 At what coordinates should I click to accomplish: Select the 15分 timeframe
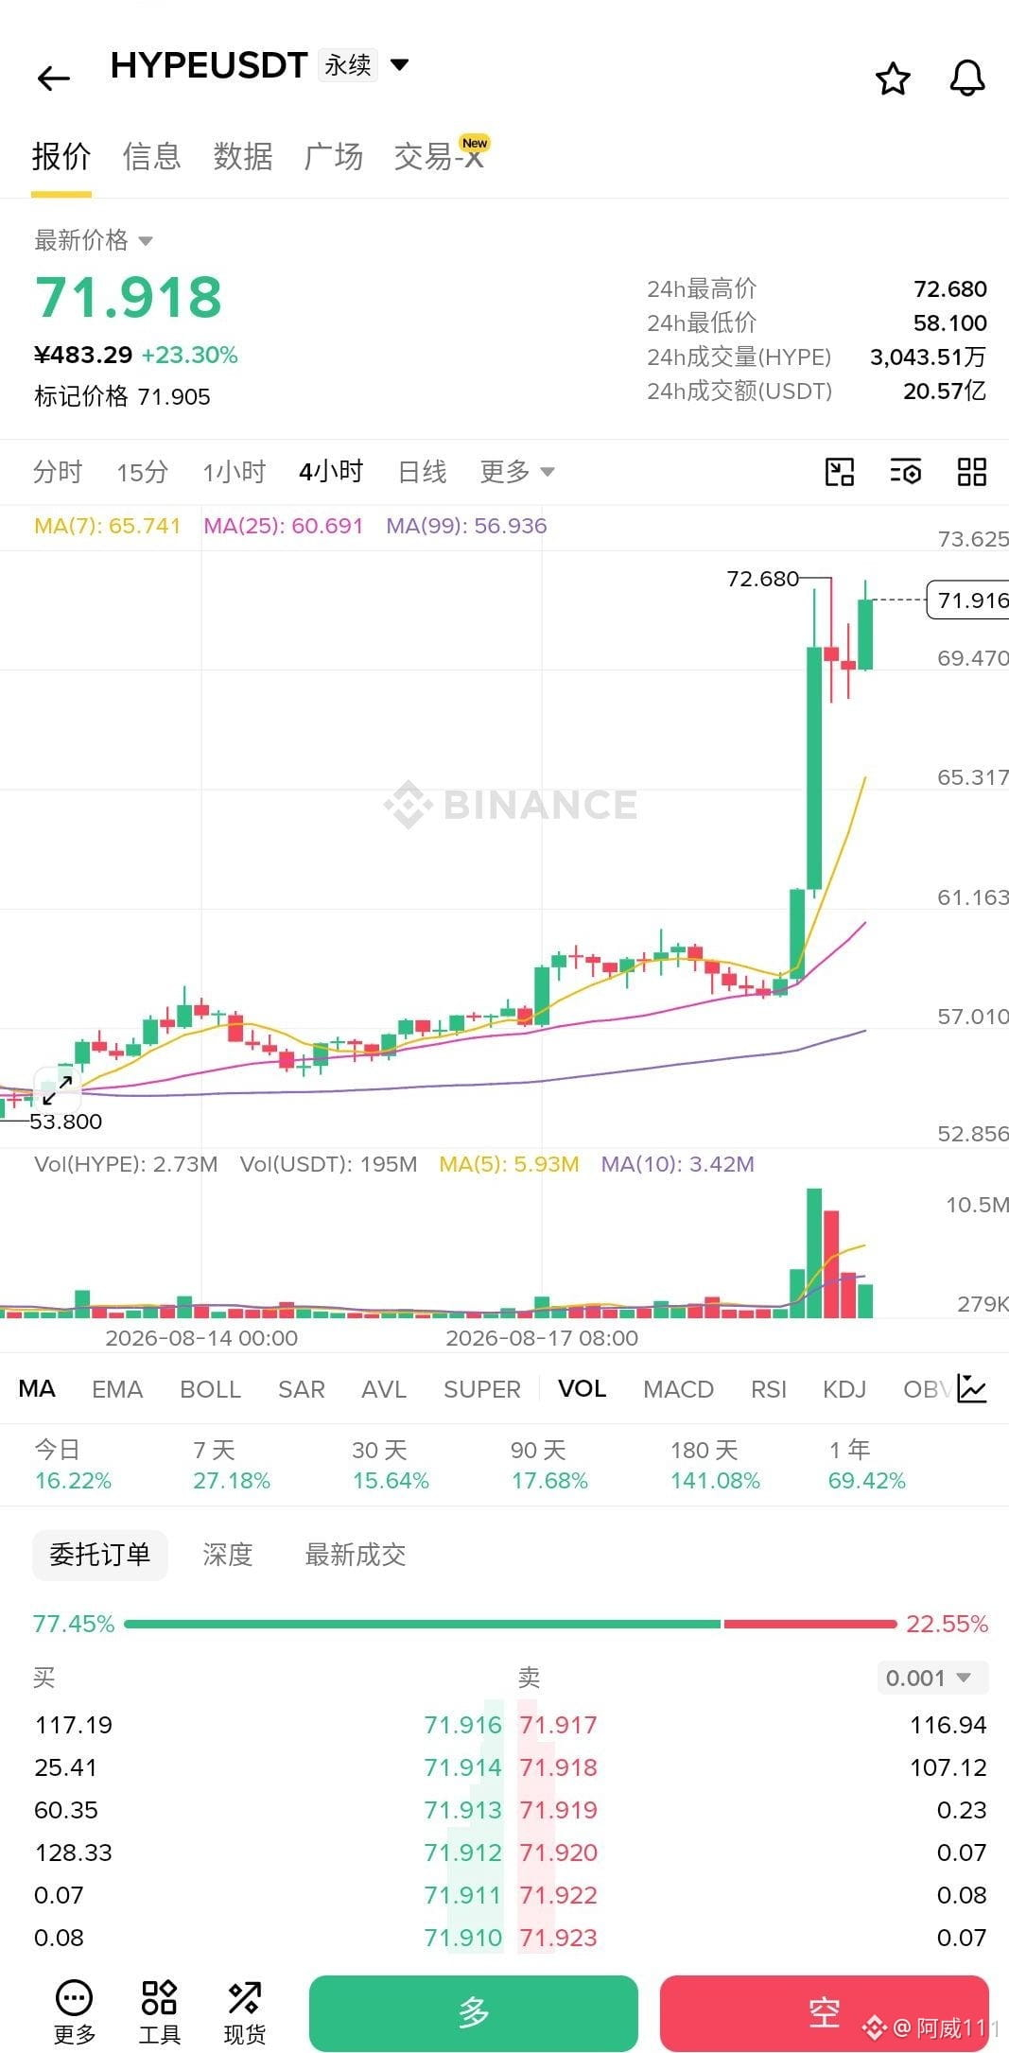[x=143, y=471]
